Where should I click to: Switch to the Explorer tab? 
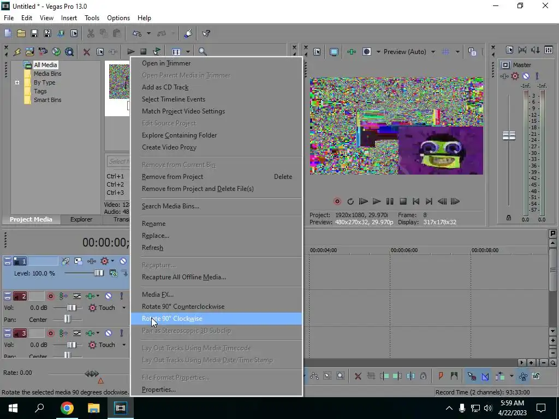click(81, 219)
